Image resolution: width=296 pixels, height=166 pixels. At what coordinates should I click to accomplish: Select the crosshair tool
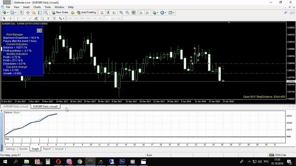[x=11, y=18]
